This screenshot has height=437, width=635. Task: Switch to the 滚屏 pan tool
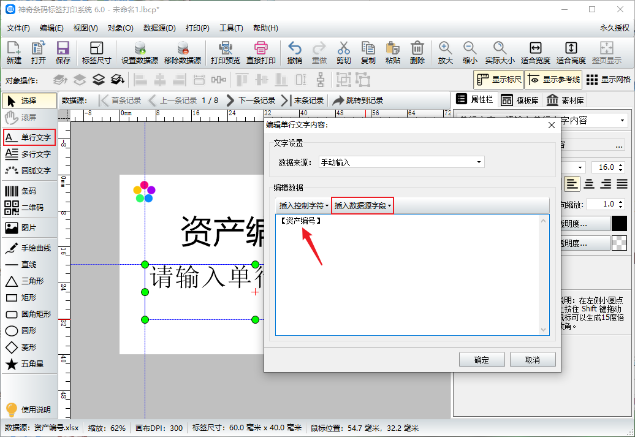[x=29, y=118]
